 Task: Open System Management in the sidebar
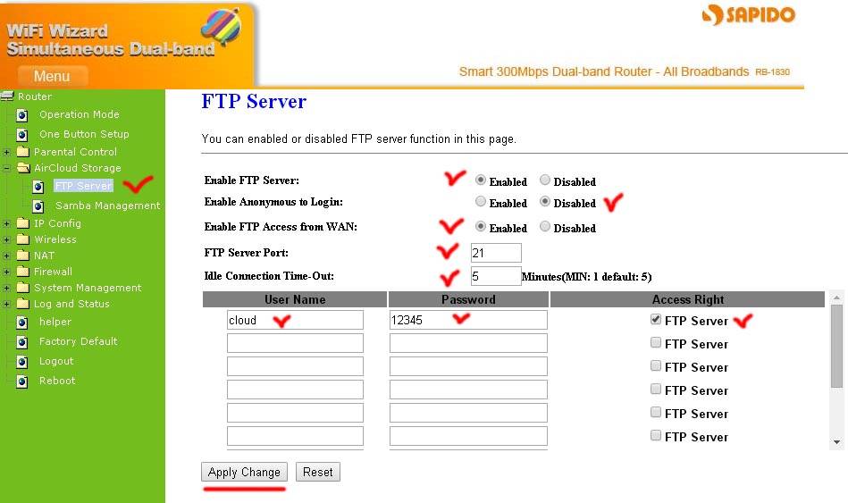pyautogui.click(x=87, y=288)
